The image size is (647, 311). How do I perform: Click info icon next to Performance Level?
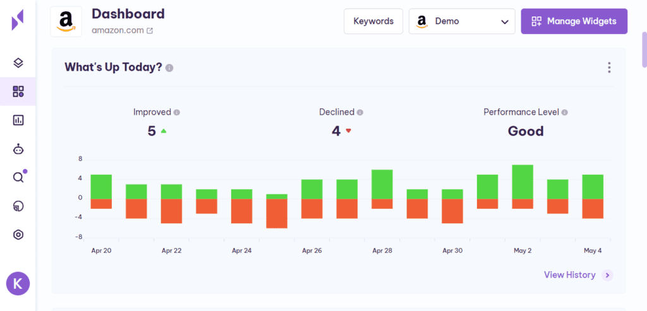(564, 112)
